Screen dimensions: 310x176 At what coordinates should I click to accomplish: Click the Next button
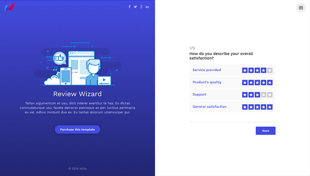point(265,131)
